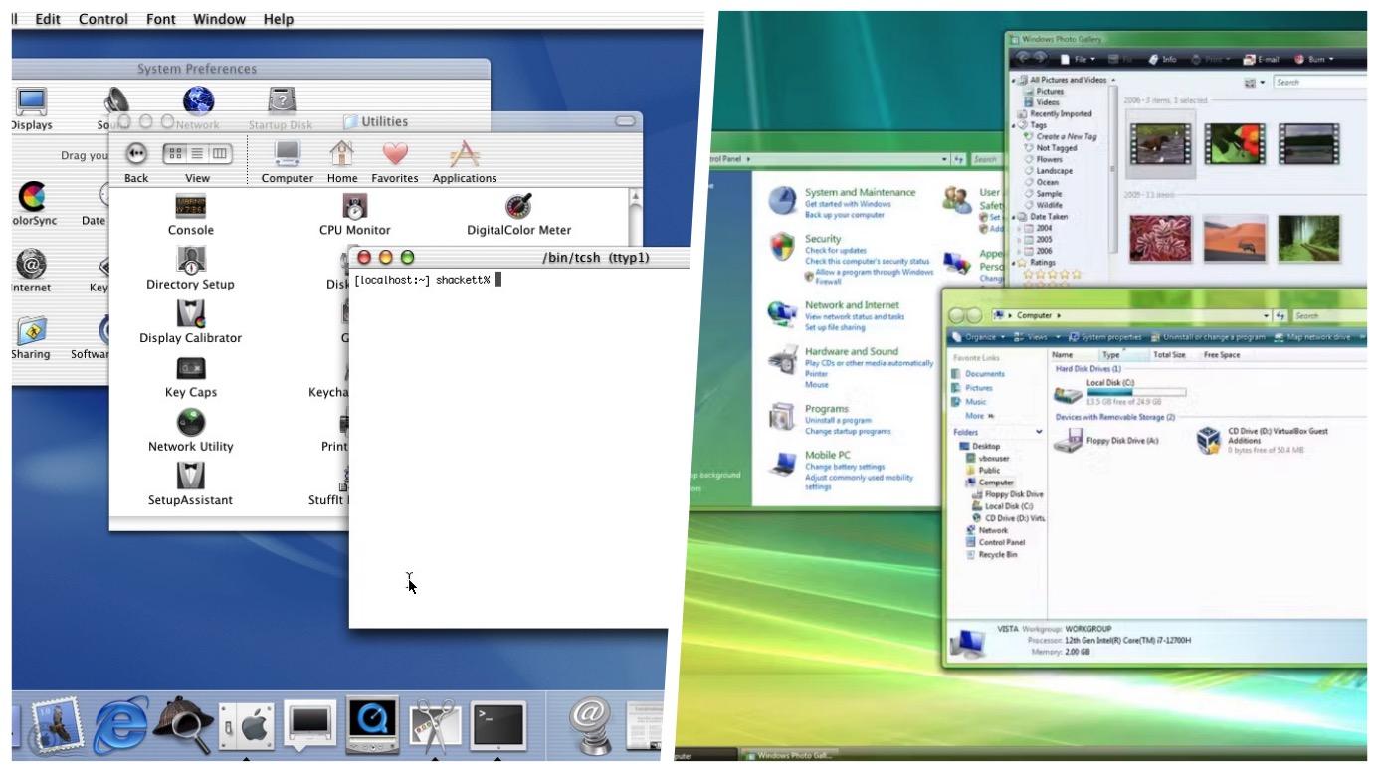Launch Internet Explorer from the dock
The width and height of the screenshot is (1379, 773).
coord(119,725)
